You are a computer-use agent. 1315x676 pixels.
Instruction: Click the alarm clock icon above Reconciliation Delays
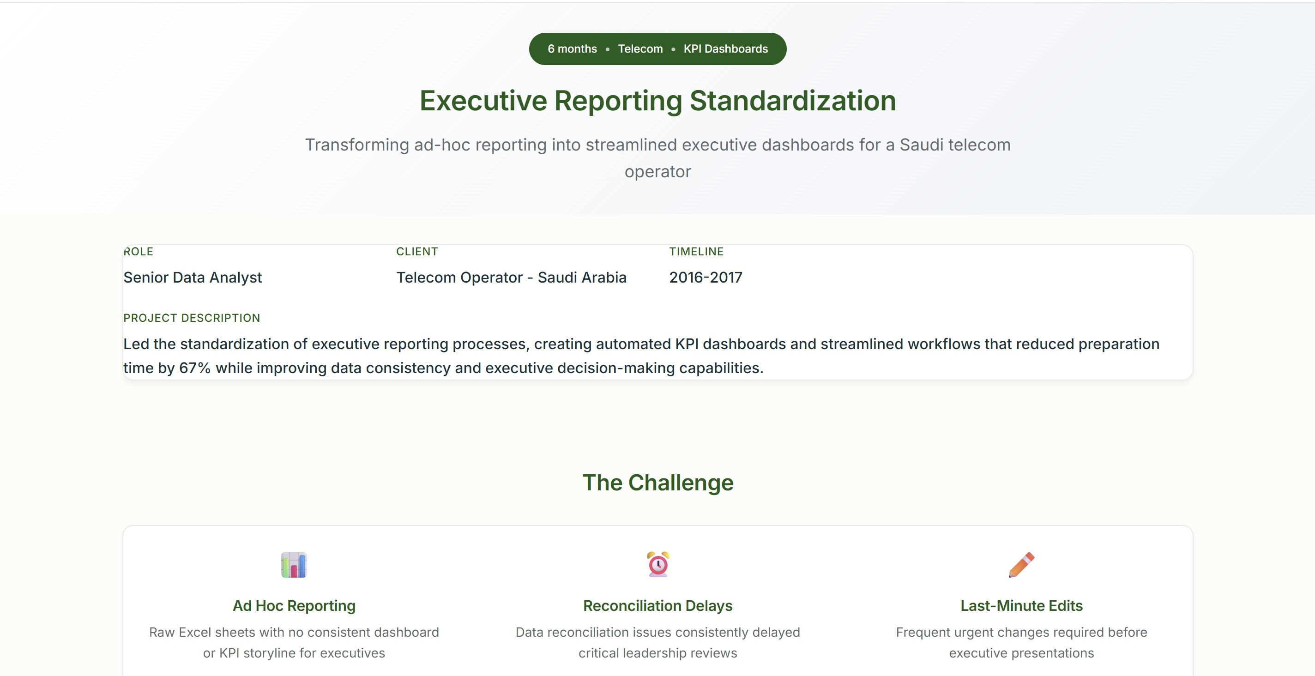coord(657,564)
